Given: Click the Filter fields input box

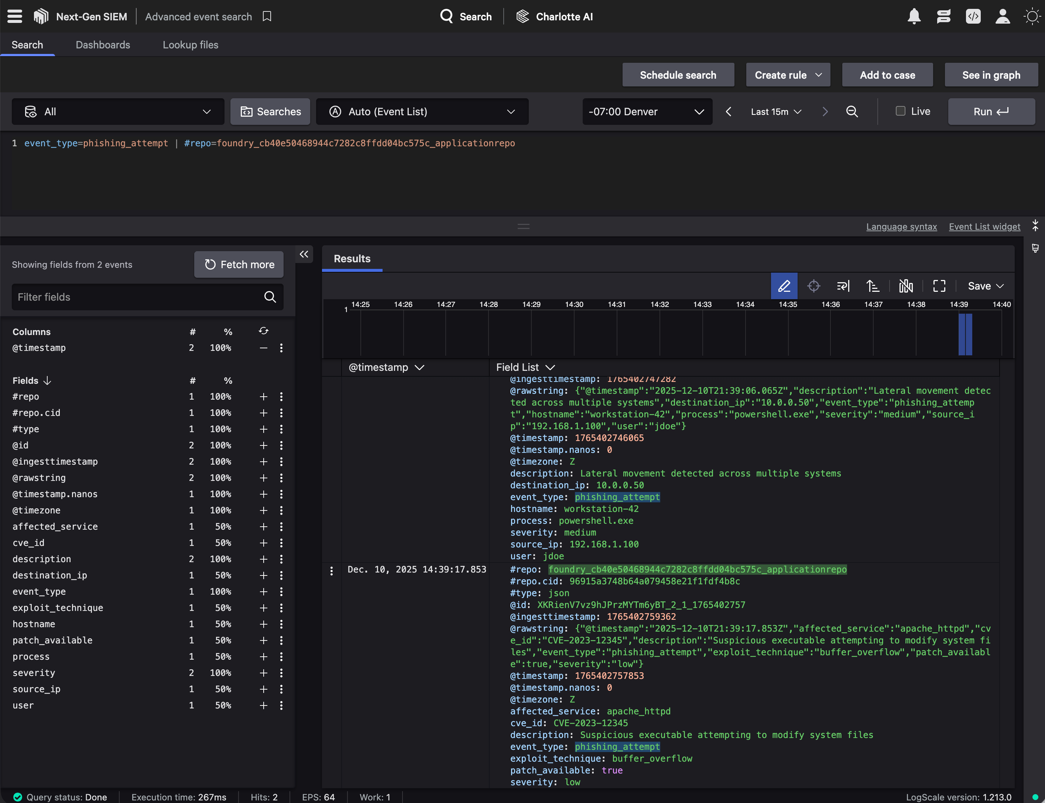Looking at the screenshot, I should coord(134,296).
